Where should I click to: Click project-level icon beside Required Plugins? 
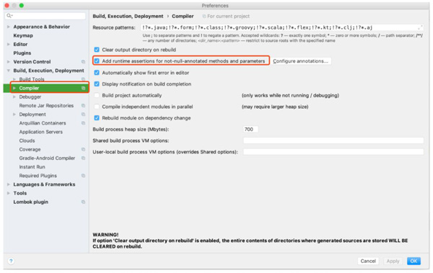click(x=83, y=176)
